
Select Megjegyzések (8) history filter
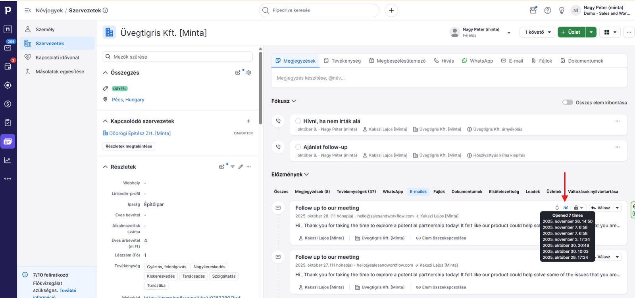tap(312, 192)
